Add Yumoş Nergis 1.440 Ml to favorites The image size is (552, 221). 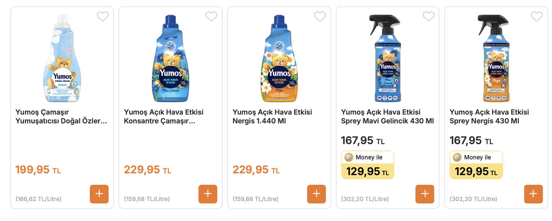pos(320,16)
